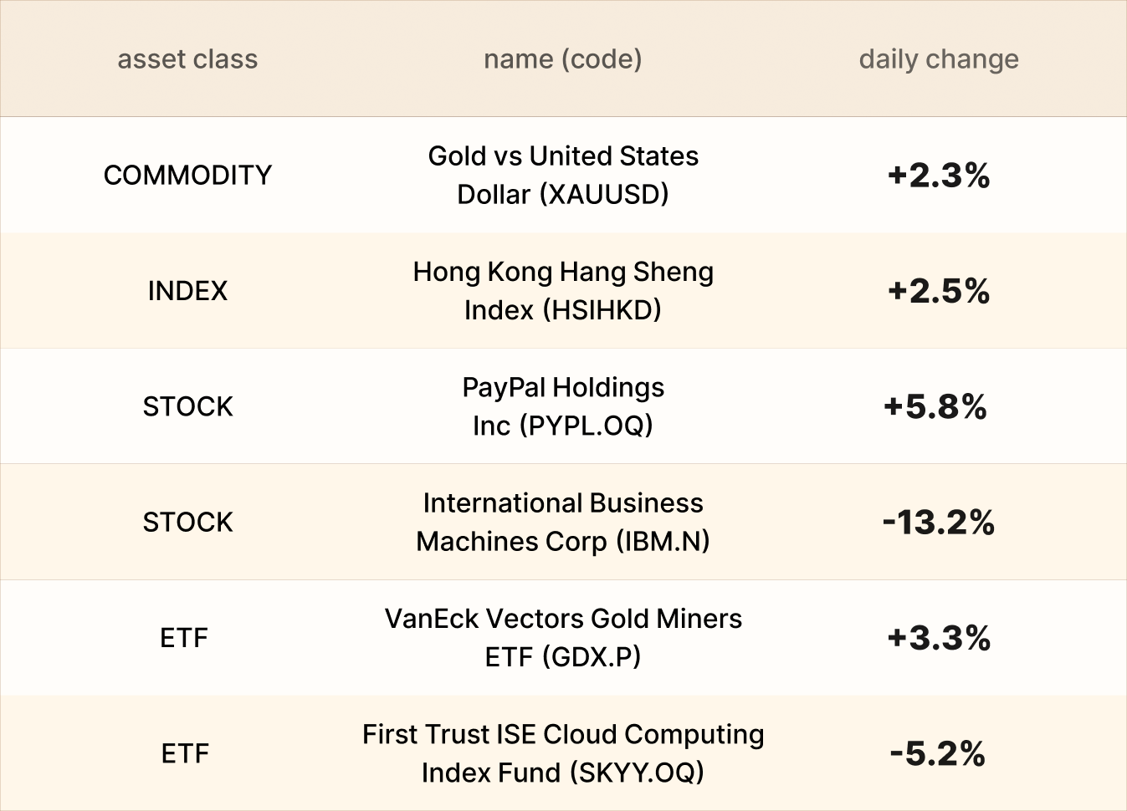Select the INDEX asset class cell
The height and width of the screenshot is (811, 1127).
187,291
